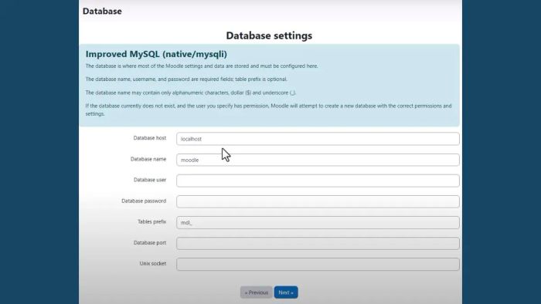
Task: Focus the Database name field containing moodle
Action: pyautogui.click(x=318, y=160)
